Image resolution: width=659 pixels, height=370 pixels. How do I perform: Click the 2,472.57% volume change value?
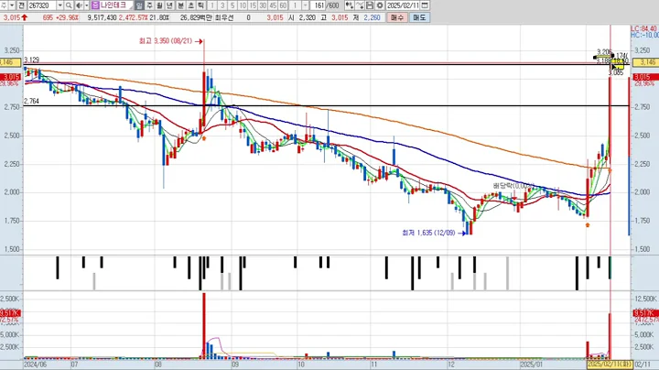(x=134, y=17)
